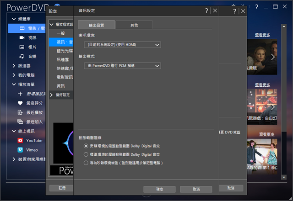
Task: Click topmost 查看更多 link above the first poster
Action: click(262, 35)
